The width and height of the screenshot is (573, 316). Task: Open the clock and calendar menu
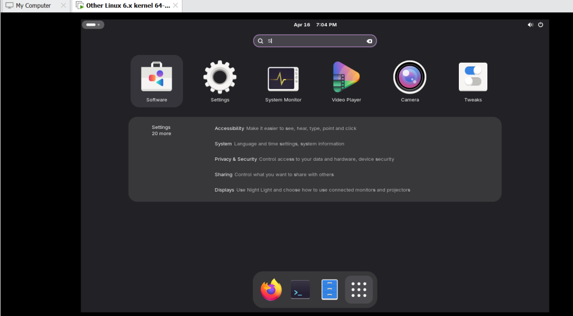315,25
